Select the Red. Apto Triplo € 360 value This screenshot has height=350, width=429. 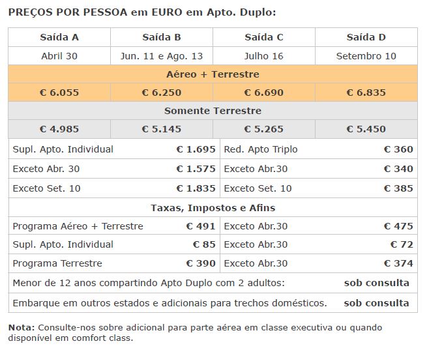point(398,149)
